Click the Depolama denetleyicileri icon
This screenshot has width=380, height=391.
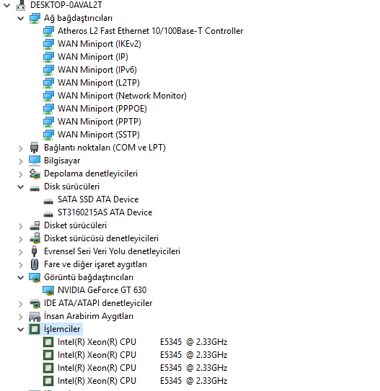click(x=35, y=174)
